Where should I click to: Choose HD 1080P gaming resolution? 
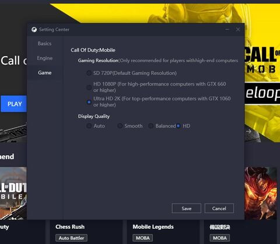click(x=89, y=87)
